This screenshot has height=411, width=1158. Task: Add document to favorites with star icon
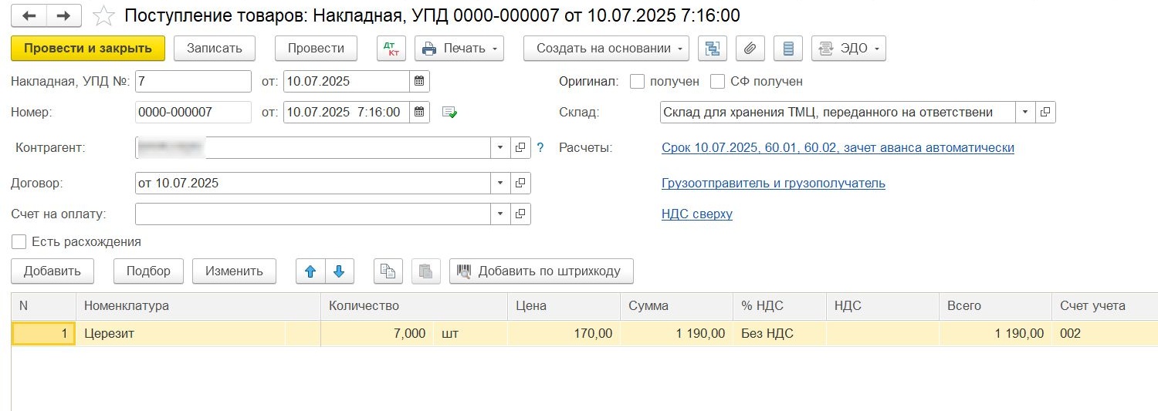pos(103,15)
